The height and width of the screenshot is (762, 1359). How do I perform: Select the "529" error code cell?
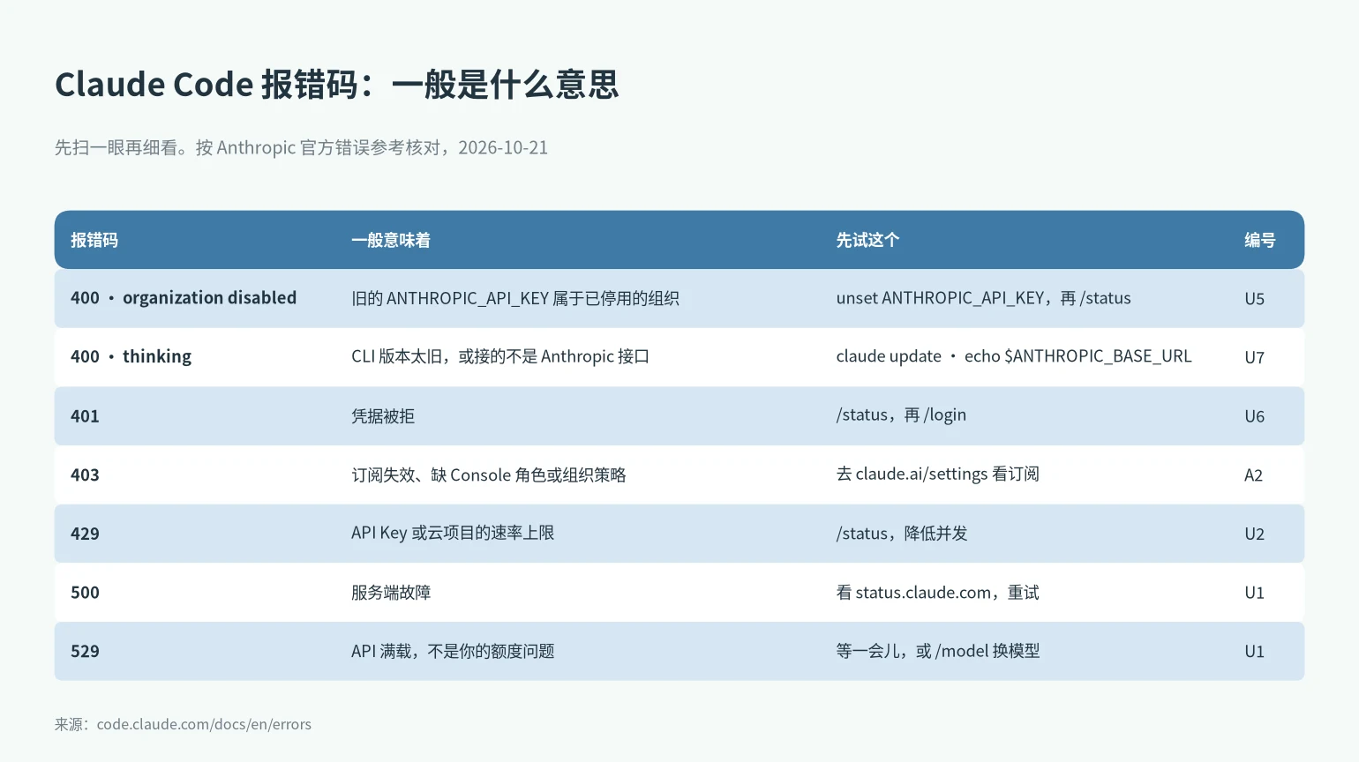click(85, 652)
